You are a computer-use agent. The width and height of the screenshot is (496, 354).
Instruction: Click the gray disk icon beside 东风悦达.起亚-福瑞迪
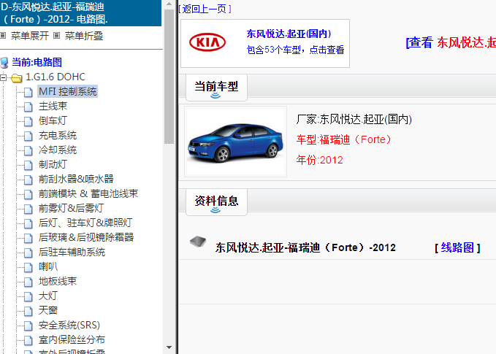point(198,242)
